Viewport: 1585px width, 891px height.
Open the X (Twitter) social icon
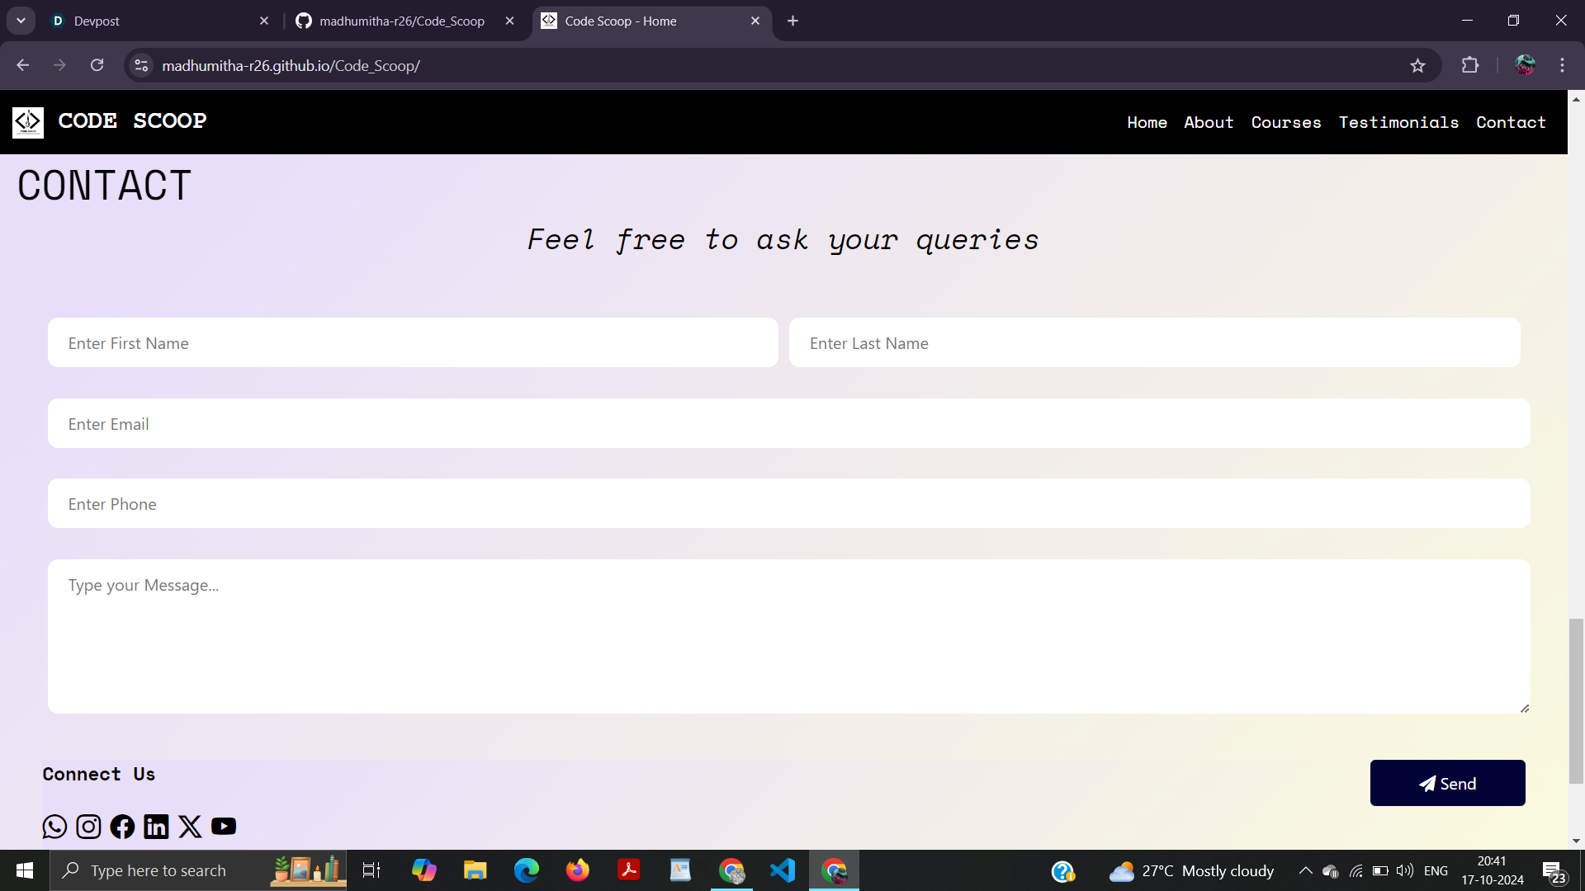tap(190, 827)
